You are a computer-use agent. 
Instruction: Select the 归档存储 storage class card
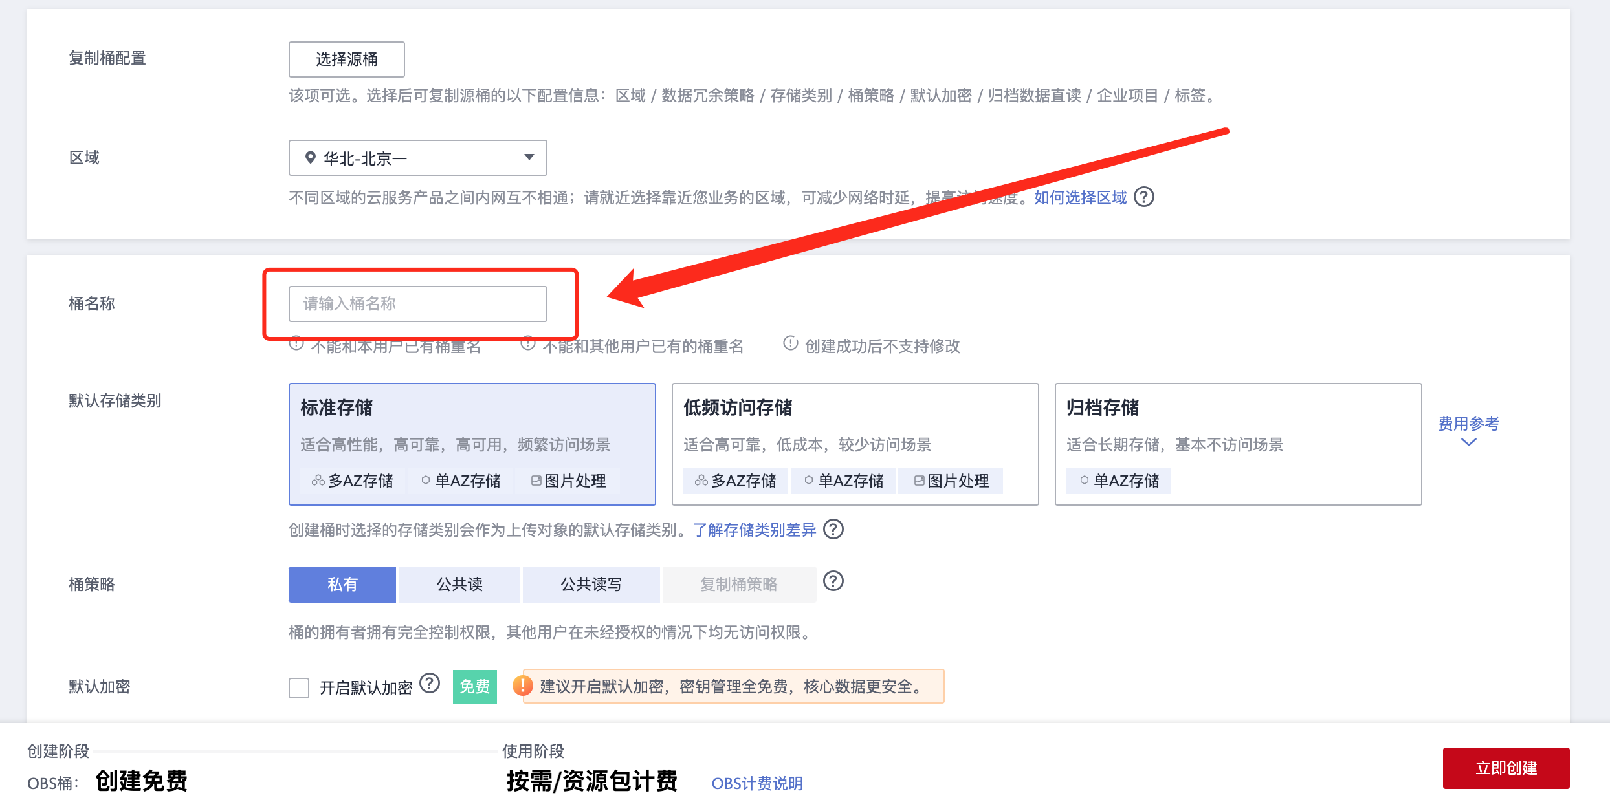click(1237, 427)
